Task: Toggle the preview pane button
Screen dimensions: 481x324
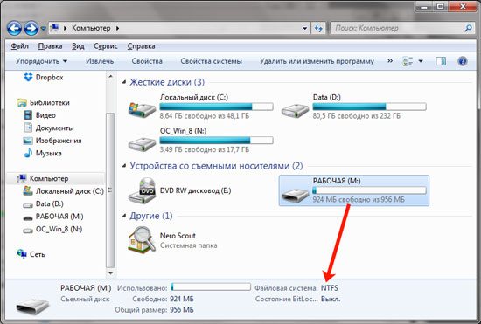Action: pos(441,61)
